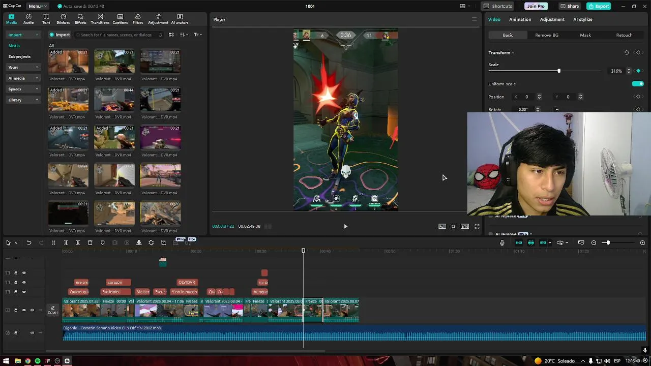Open the Audio panel
Screen dimensions: 651x366
tap(28, 19)
